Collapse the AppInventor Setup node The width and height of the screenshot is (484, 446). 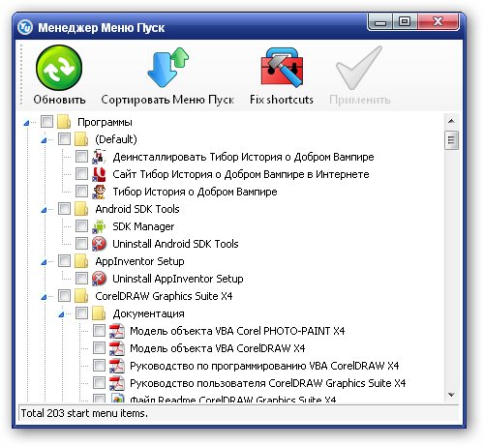pos(44,262)
